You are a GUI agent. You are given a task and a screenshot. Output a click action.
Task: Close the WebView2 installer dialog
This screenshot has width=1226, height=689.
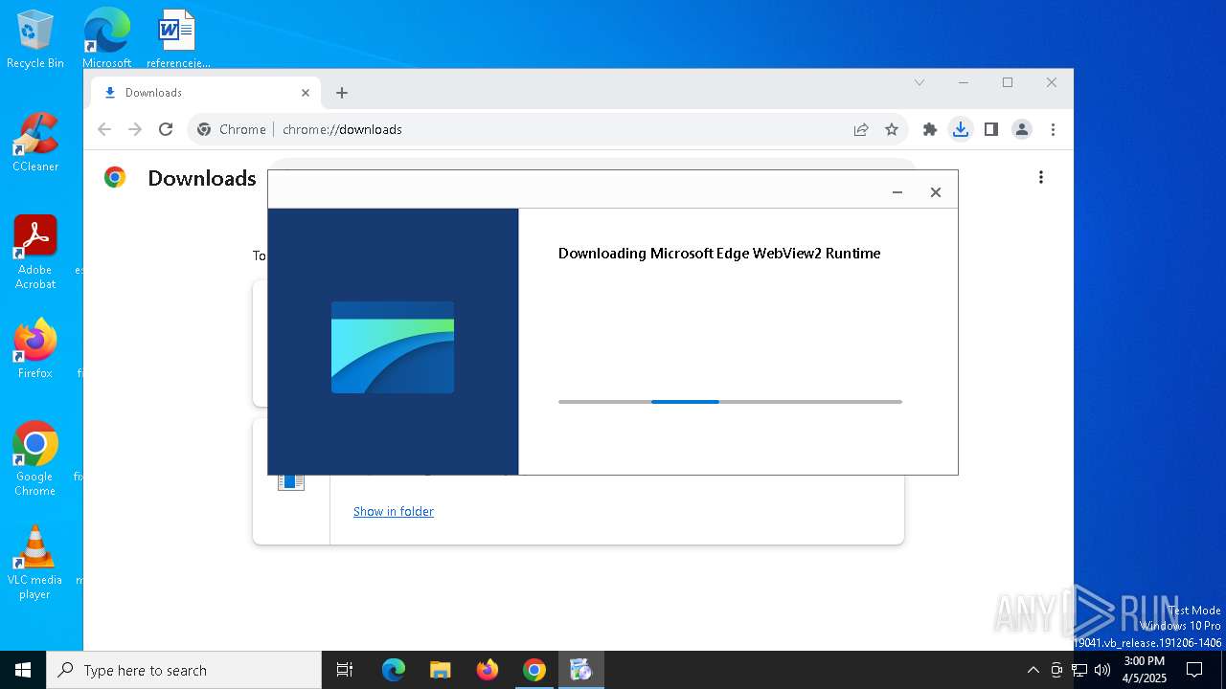click(x=936, y=192)
